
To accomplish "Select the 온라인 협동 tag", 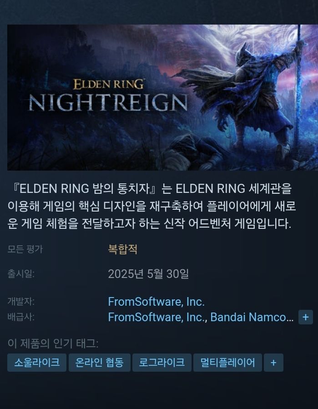I will (x=99, y=363).
